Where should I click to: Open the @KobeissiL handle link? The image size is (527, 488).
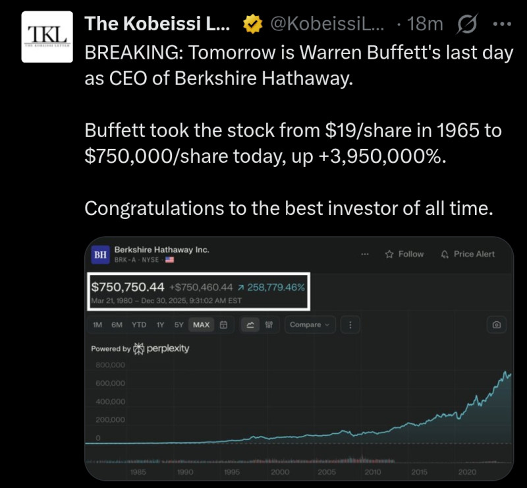click(x=327, y=25)
